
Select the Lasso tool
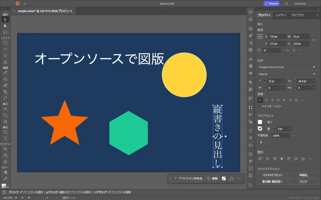click(5, 32)
